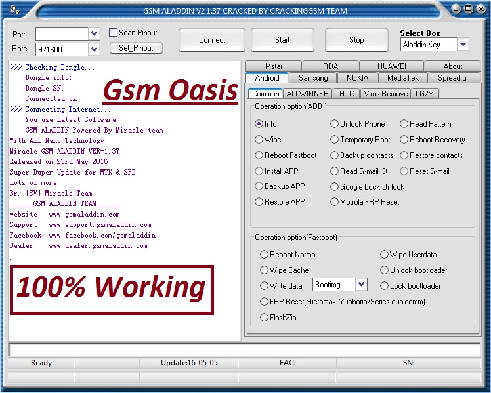Open the Port dropdown
Screen dimensions: 491x393
pos(94,34)
